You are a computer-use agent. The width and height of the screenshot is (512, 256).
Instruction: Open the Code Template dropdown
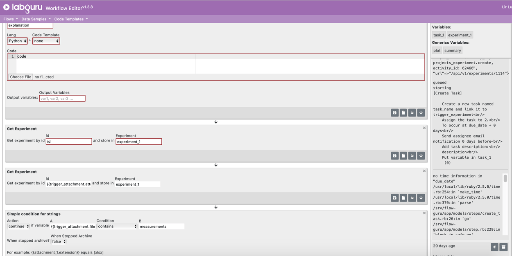46,40
